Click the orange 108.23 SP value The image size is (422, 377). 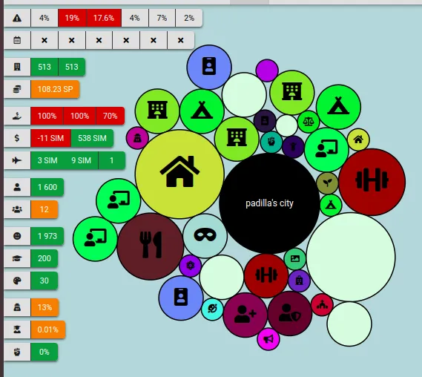55,89
